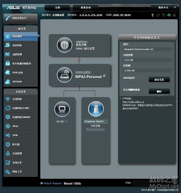This screenshot has height=193, width=181.
Task: Open the ftp://192.168.1.1 link
Action: point(133,102)
